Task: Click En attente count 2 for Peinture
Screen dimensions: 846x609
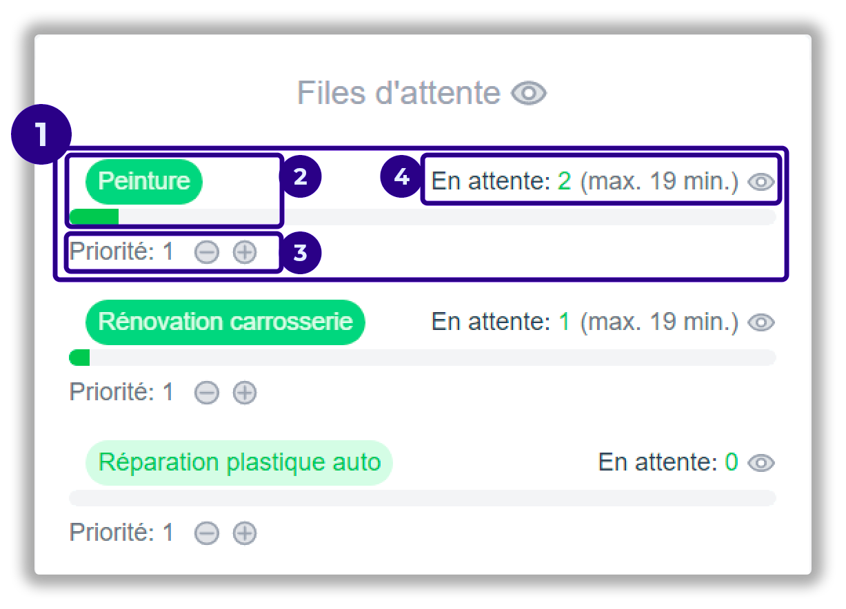Action: (x=564, y=182)
